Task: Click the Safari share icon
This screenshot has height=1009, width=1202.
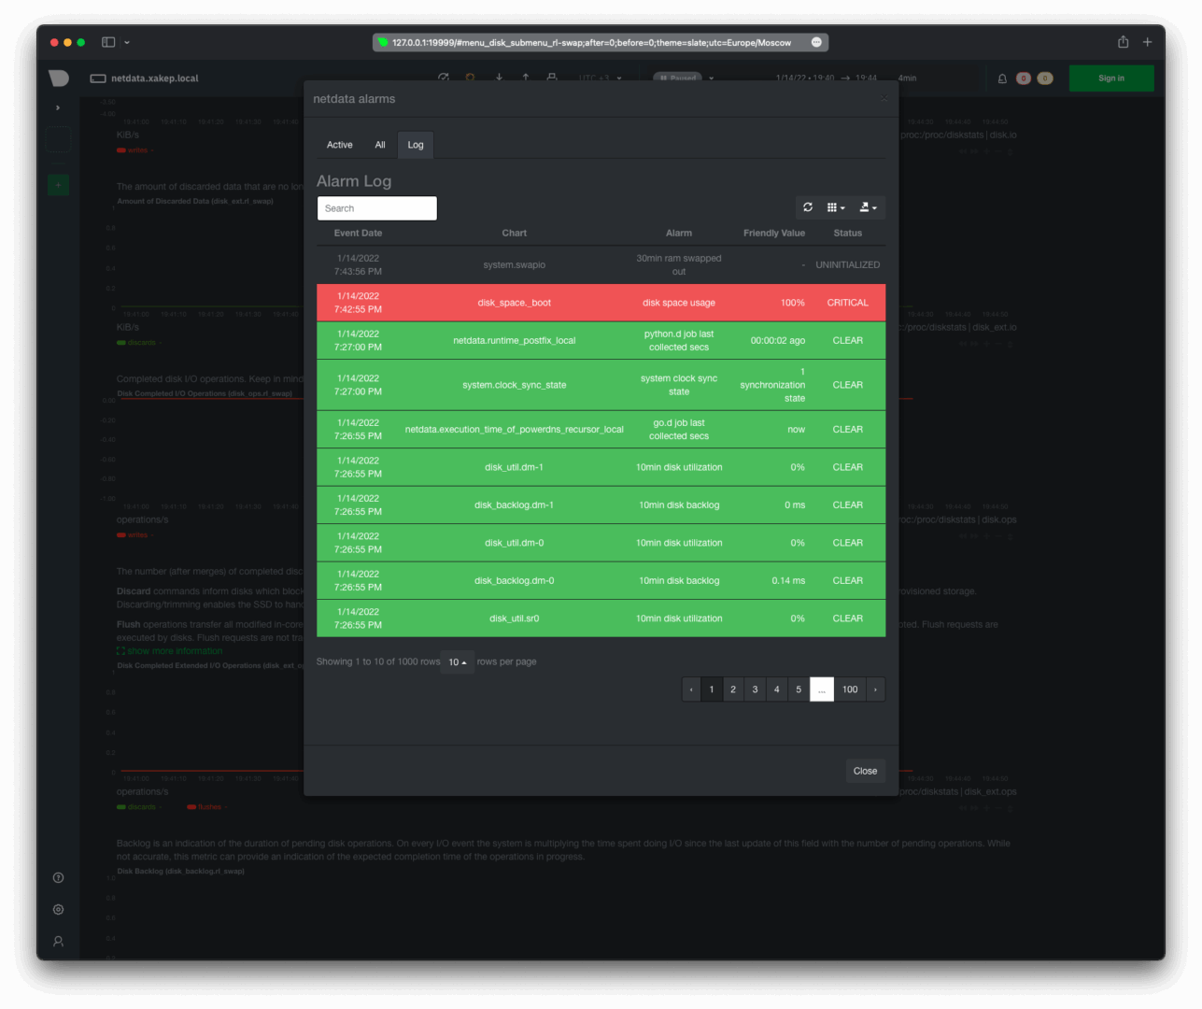Action: click(1123, 42)
